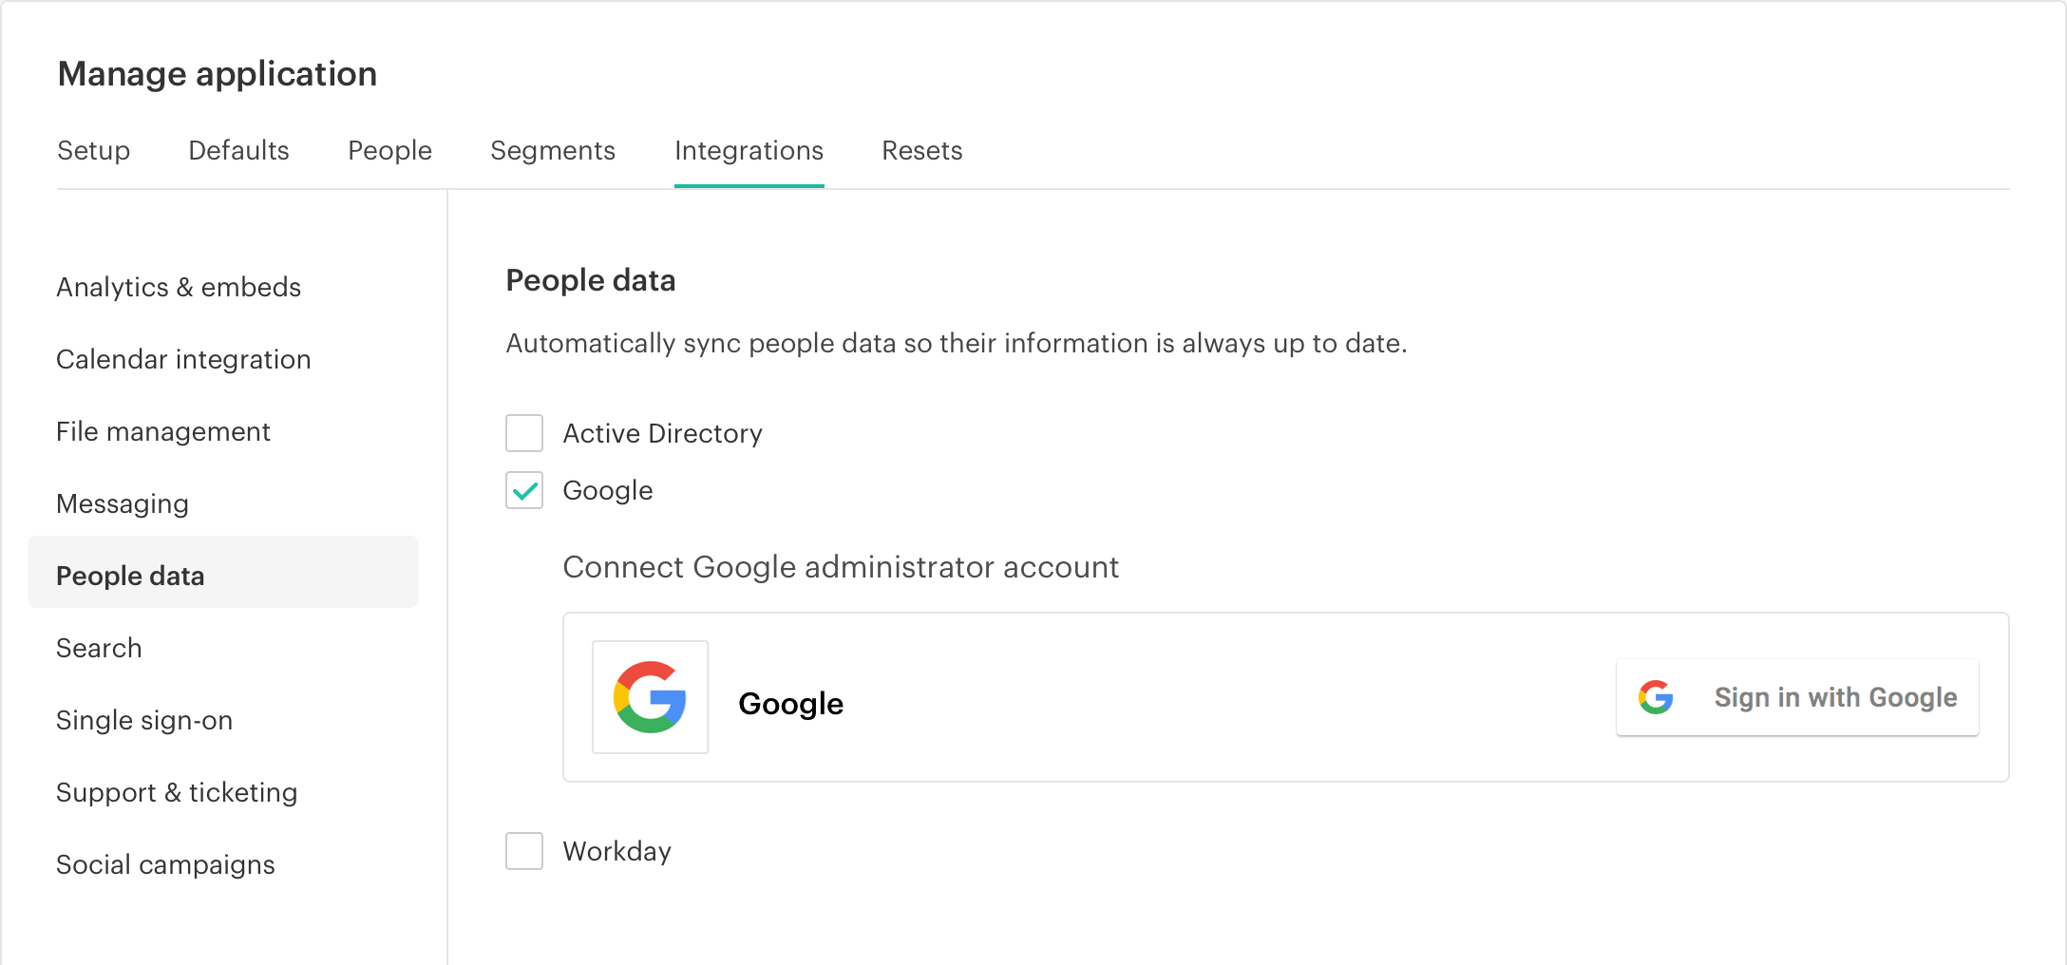Select the Resets tab
2067x965 pixels.
921,150
